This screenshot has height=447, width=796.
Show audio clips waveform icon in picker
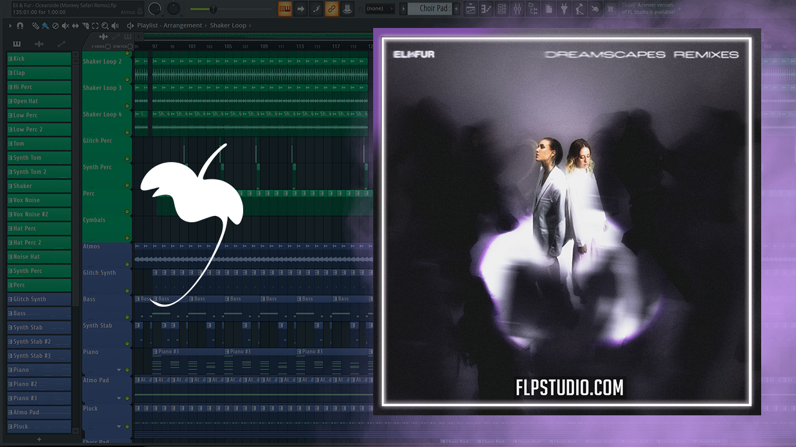tap(39, 44)
